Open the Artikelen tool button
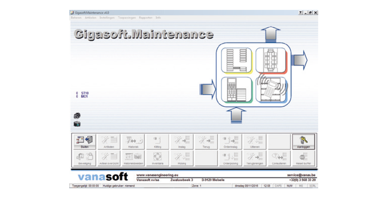This screenshot has width=387, height=198. point(109,142)
